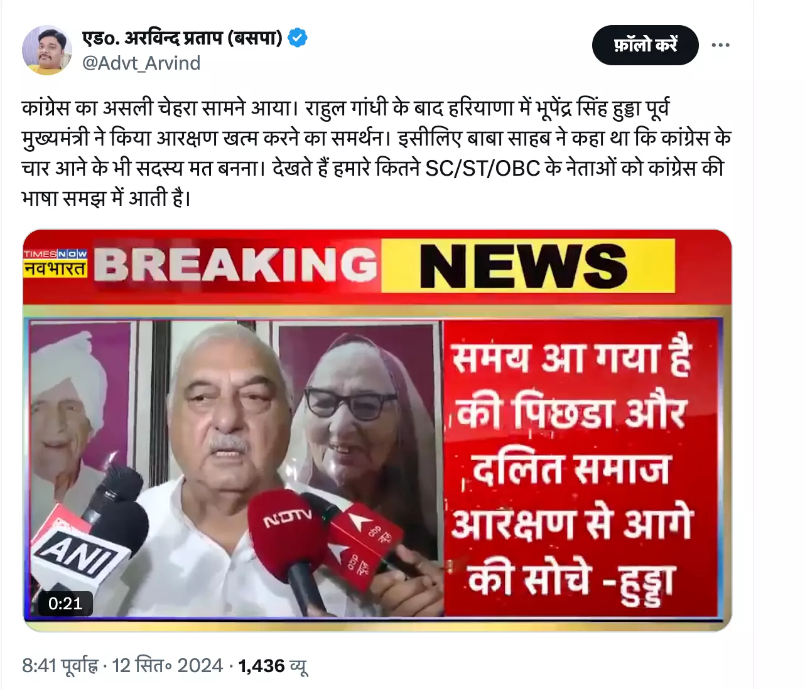Click the SC/ST/OBC text in tweet
805x689 pixels.
coord(482,168)
